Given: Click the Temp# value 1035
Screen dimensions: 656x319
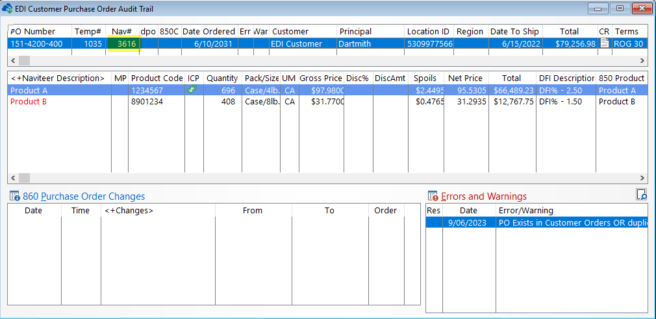Looking at the screenshot, I should [x=92, y=43].
